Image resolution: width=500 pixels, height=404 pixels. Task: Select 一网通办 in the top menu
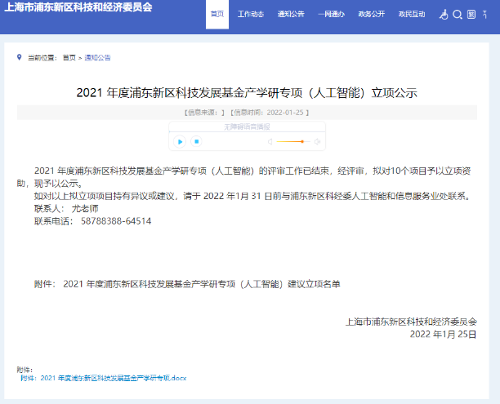pyautogui.click(x=331, y=15)
